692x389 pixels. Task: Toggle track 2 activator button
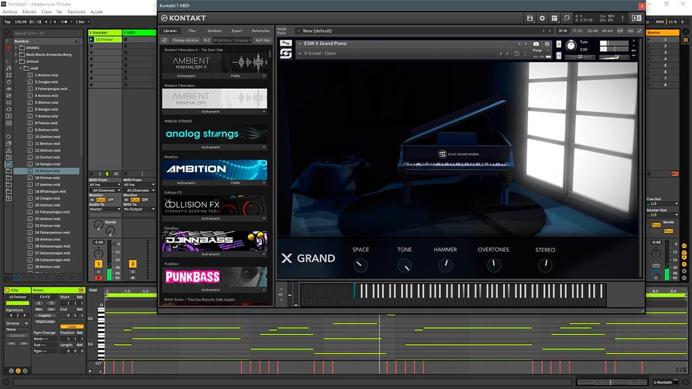coord(133,263)
